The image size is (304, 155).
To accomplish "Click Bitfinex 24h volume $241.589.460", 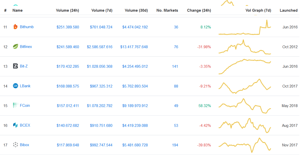I will [68, 47].
